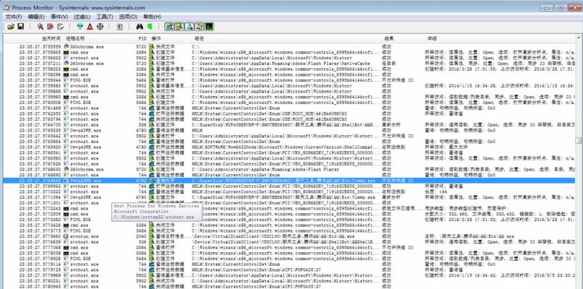Click the 最大允许 detail cell
The image size is (583, 289).
446,147
